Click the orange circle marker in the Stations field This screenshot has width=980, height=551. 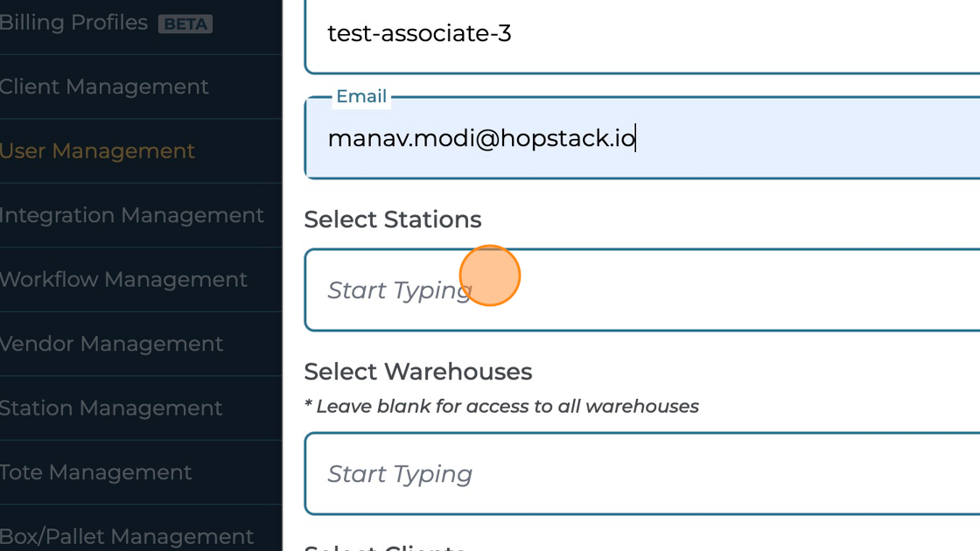pyautogui.click(x=490, y=275)
